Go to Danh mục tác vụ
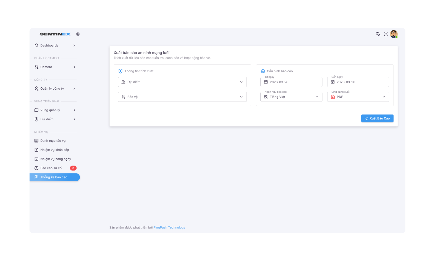The image size is (435, 261). point(53,141)
